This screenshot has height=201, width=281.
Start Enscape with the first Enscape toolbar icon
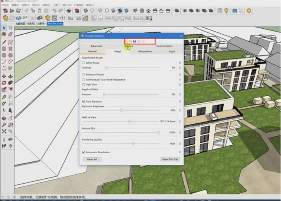click(x=5, y=18)
